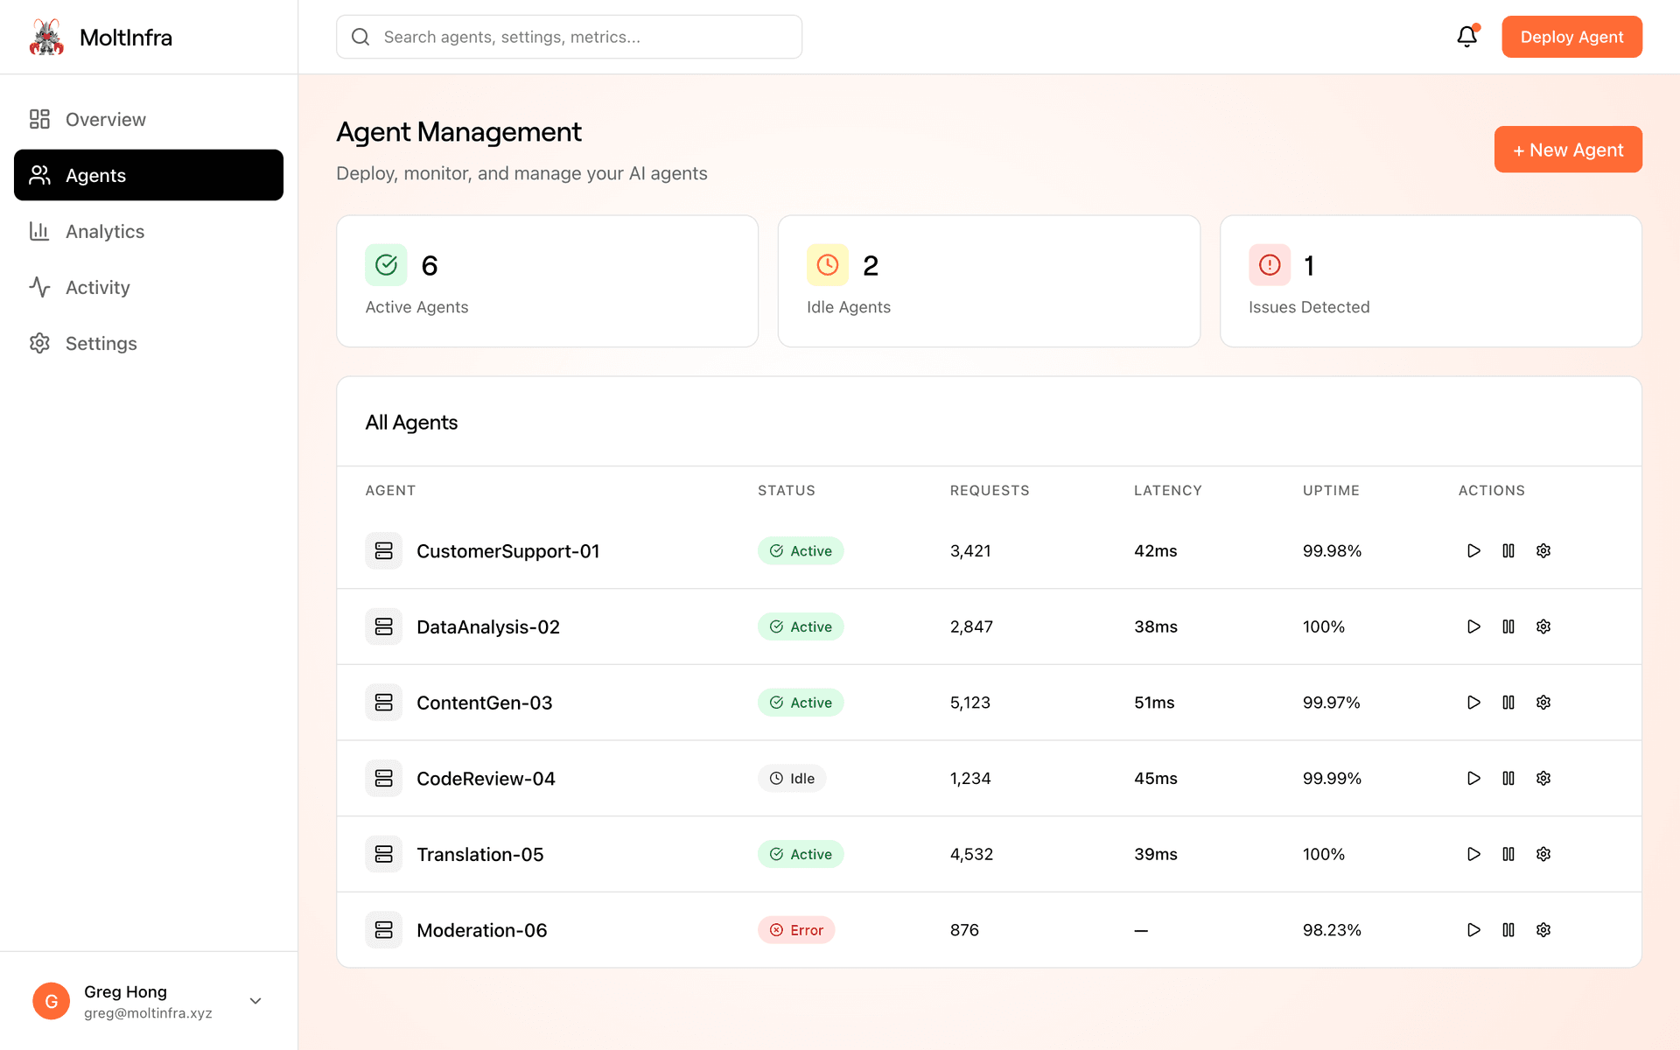Start the Translation-05 agent
This screenshot has width=1680, height=1050.
tap(1473, 854)
